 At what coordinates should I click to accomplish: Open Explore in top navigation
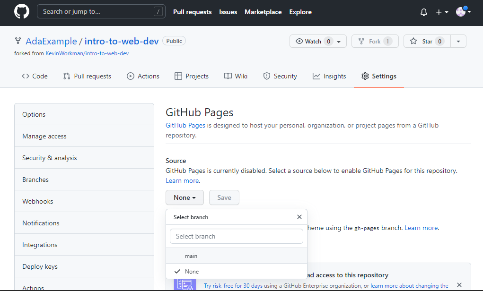click(x=300, y=12)
